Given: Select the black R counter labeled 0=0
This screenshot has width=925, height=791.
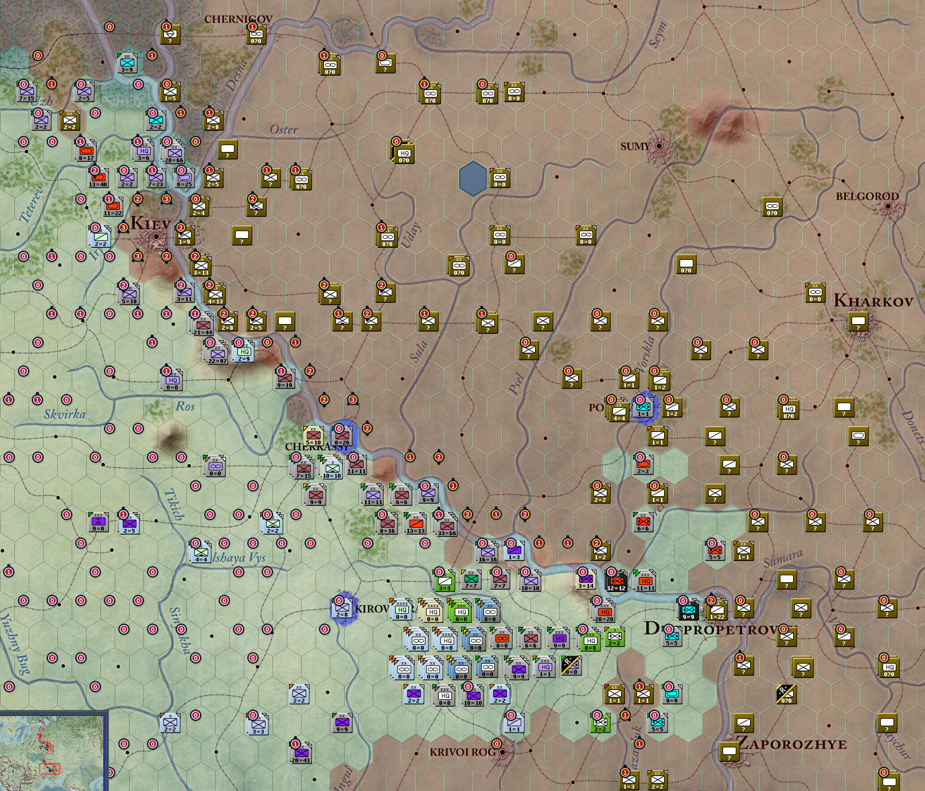Looking at the screenshot, I should point(571,665).
